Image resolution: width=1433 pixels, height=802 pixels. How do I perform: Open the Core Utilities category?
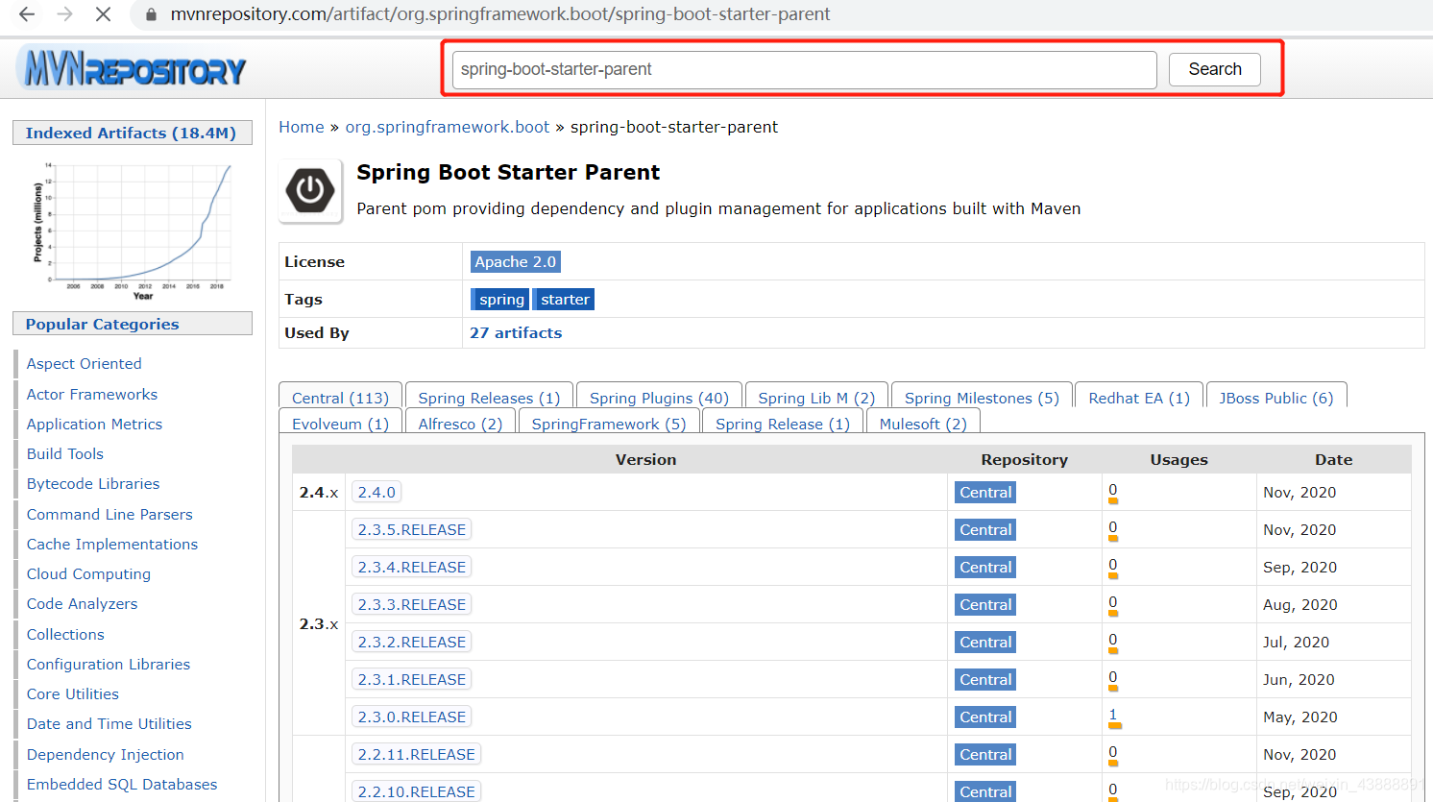73,693
